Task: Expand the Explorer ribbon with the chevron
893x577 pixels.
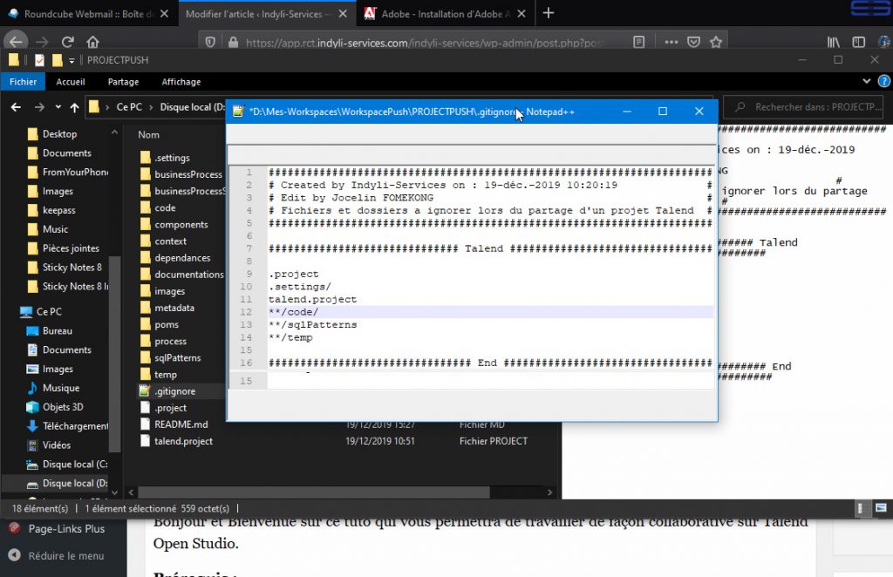Action: (x=866, y=81)
